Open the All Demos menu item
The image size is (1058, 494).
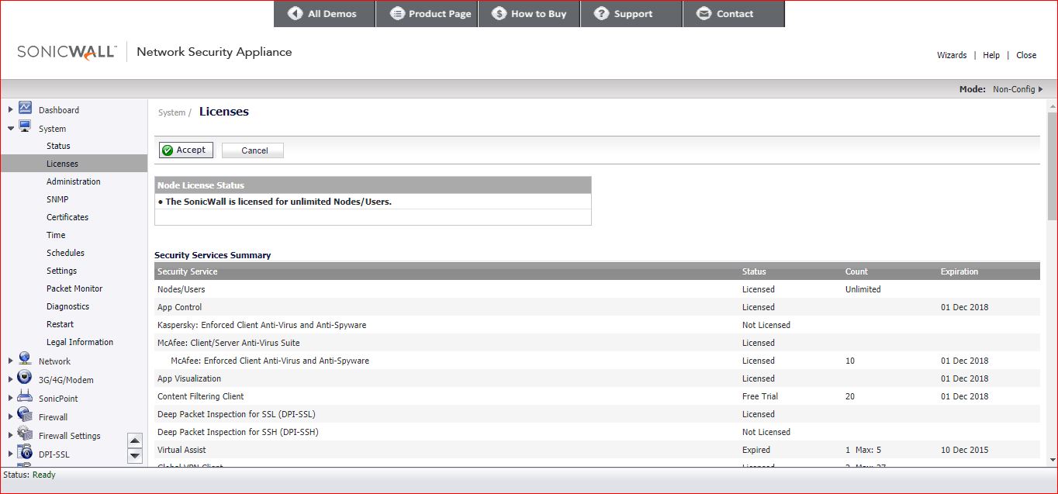pos(323,13)
